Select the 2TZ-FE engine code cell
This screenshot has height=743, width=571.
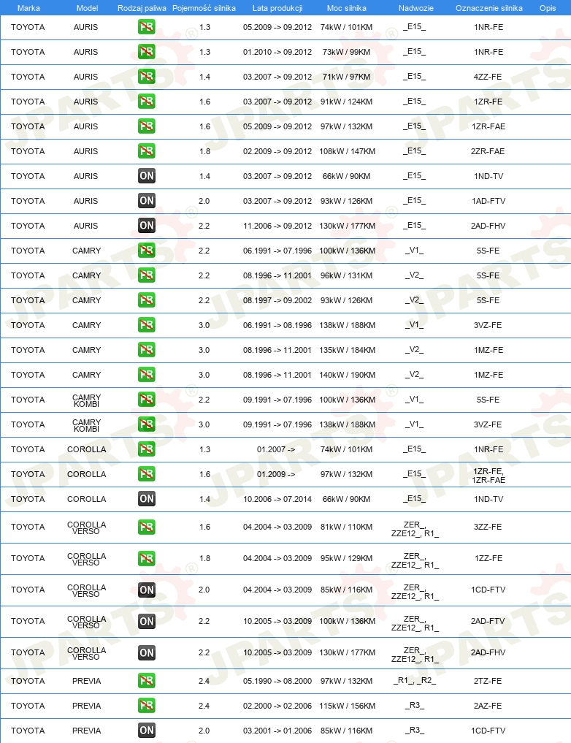488,681
